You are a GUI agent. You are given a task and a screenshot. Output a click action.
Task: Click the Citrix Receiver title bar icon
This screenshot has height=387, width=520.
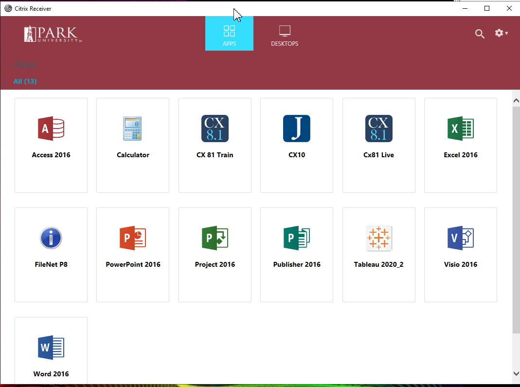pos(8,8)
